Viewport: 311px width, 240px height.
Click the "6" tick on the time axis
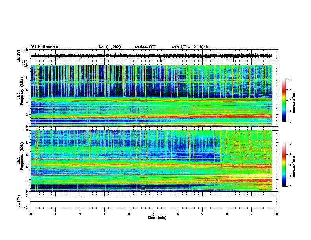click(x=178, y=214)
